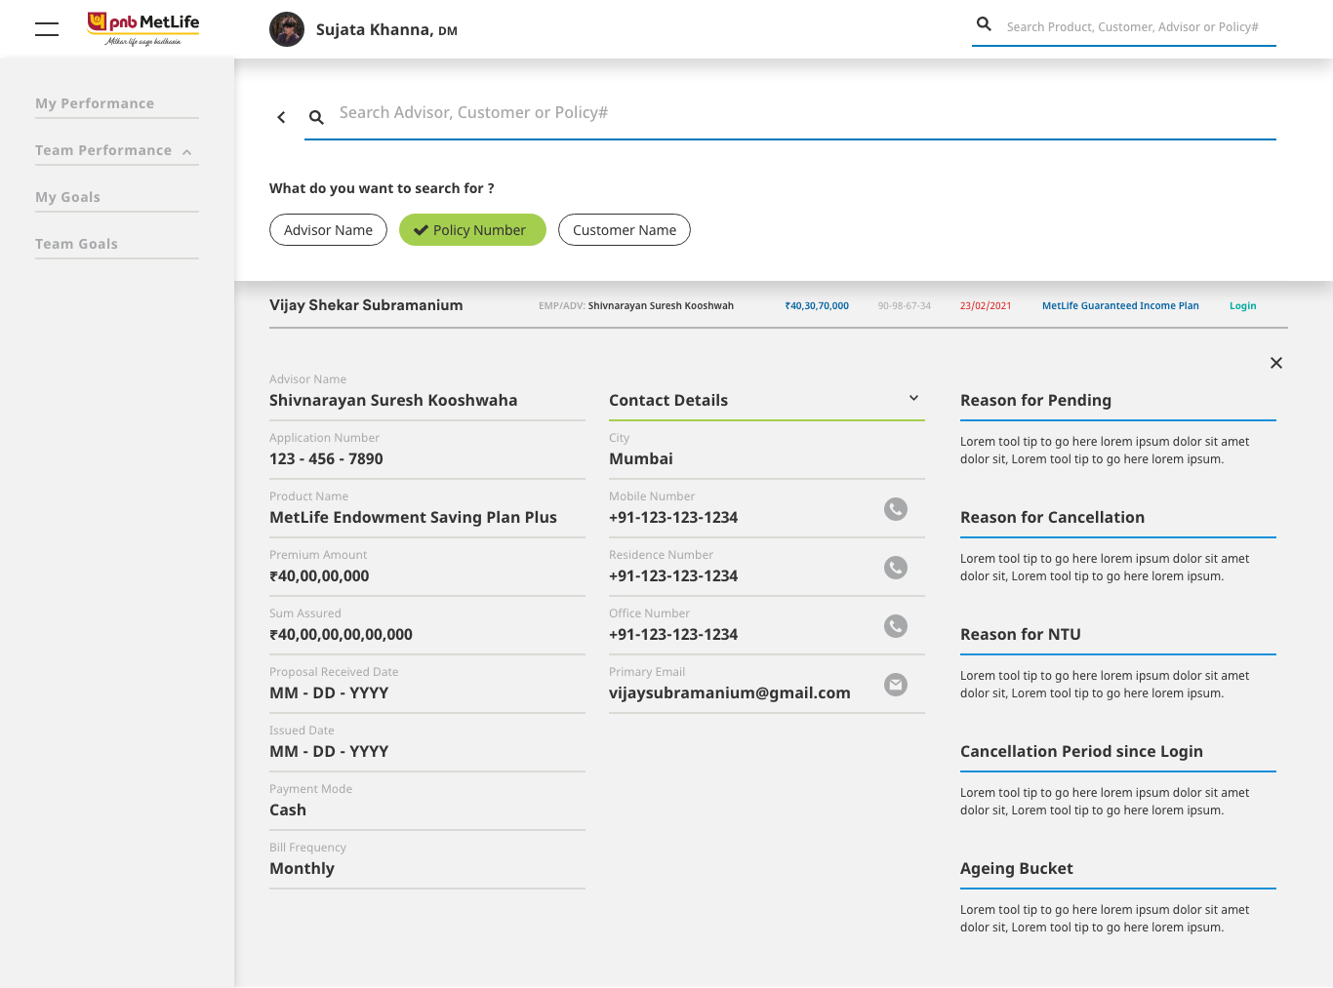Viewport: 1333px width, 988px height.
Task: Click the Bill Frequency value Monthly
Action: (x=302, y=869)
